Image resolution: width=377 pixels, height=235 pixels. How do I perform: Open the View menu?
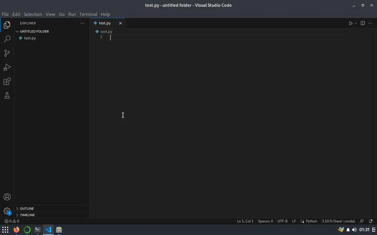[x=50, y=14]
